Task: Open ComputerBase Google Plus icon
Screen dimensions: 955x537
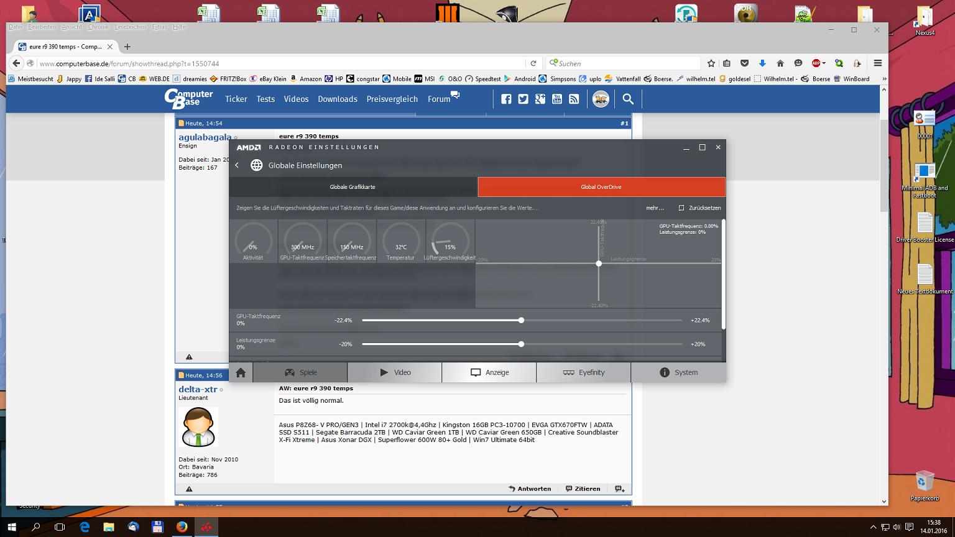Action: (x=540, y=99)
